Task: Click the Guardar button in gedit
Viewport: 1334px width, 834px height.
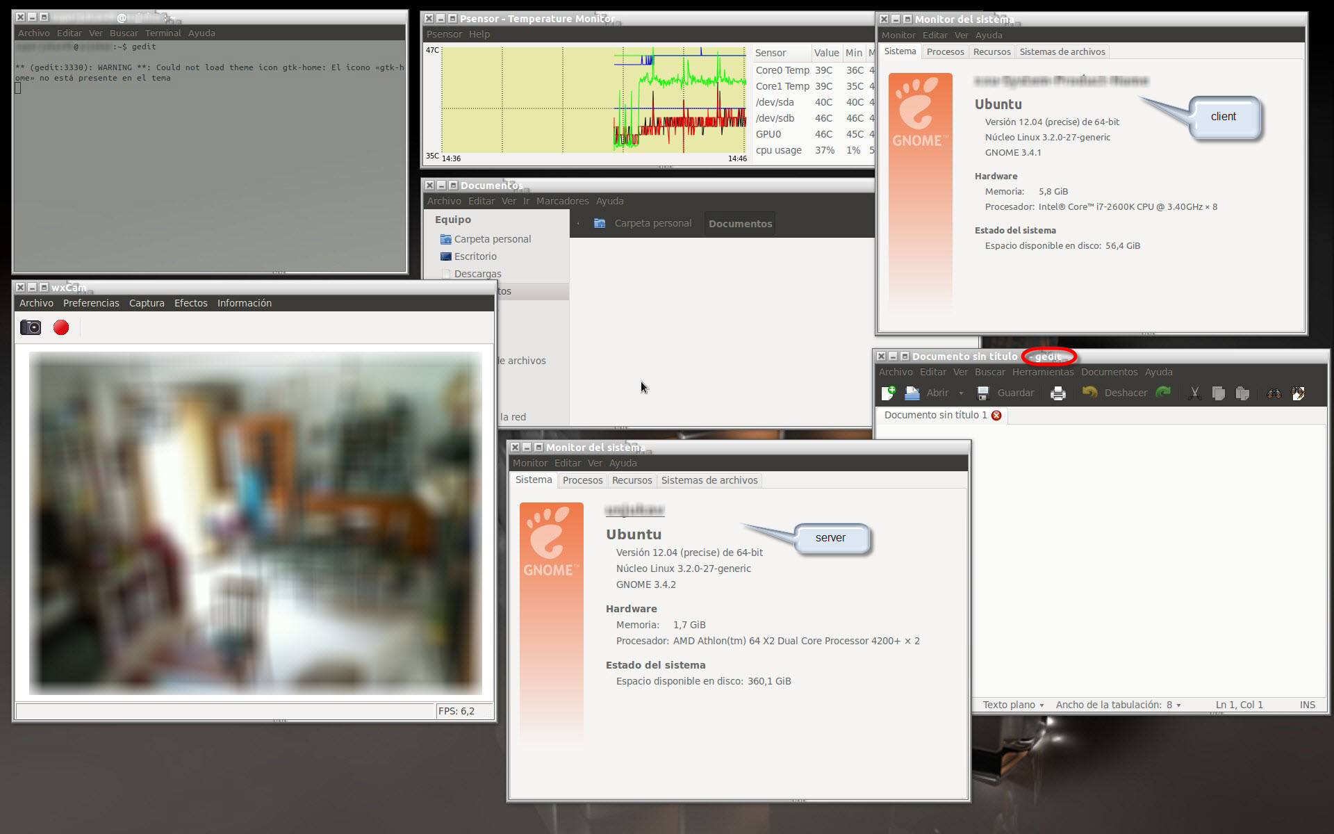Action: click(1006, 393)
